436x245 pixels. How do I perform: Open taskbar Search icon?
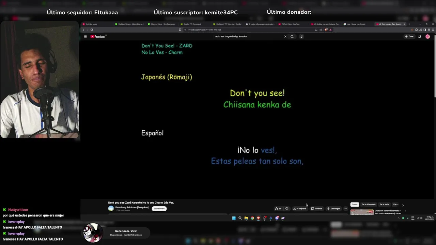240,218
